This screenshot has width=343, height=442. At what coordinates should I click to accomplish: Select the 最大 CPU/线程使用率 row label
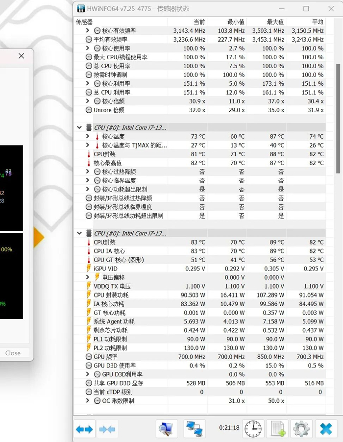tap(121, 57)
